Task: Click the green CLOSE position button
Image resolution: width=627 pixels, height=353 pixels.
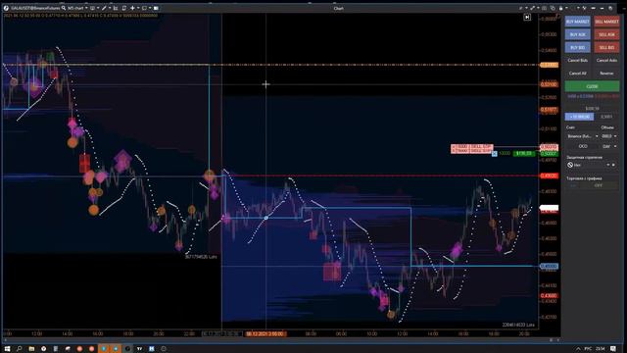Action: (x=592, y=86)
